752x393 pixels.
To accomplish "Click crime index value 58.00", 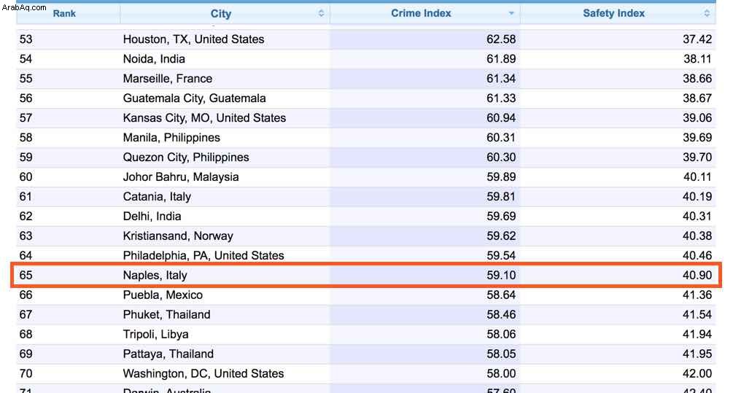I will pos(501,373).
